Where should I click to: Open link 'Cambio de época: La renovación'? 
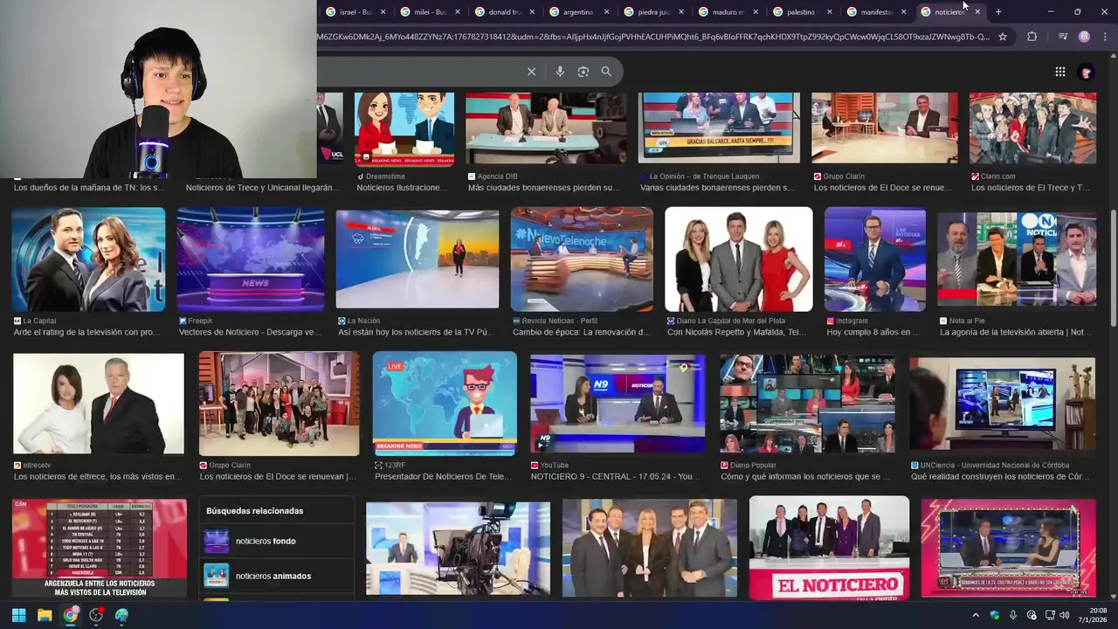[581, 333]
